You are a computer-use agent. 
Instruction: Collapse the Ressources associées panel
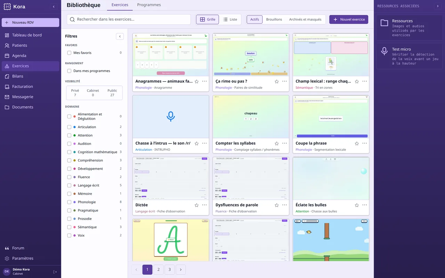point(438,6)
